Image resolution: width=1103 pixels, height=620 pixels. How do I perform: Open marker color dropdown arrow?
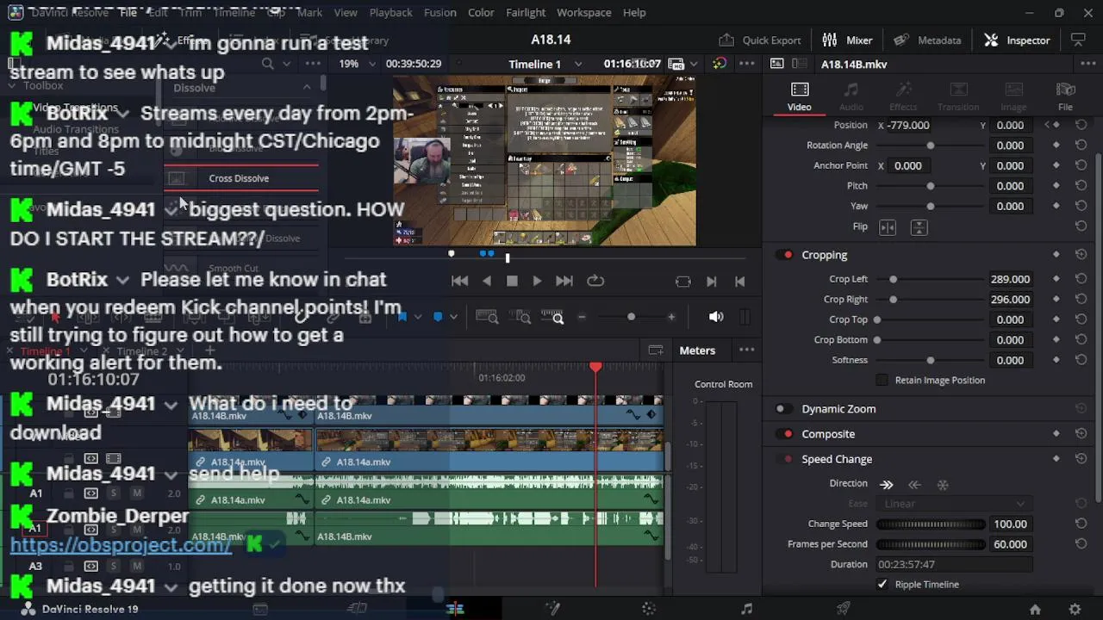click(453, 317)
